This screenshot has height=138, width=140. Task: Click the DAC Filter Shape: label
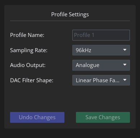[x=32, y=80]
